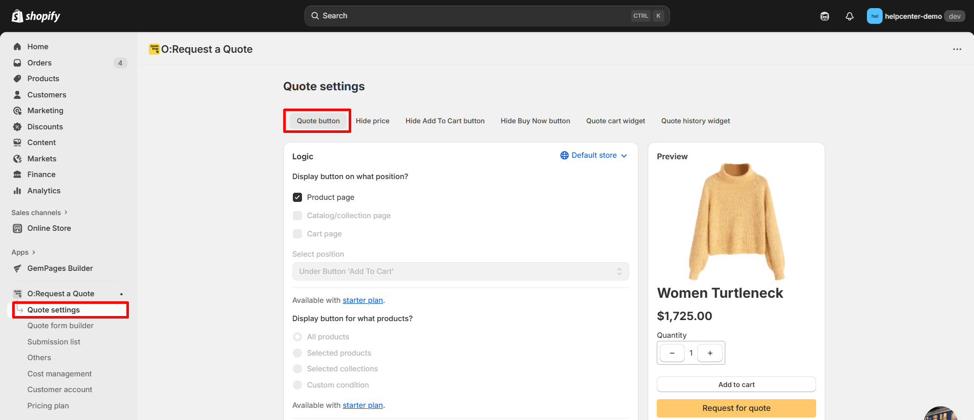Expand the Apps section chevron
This screenshot has width=974, height=420.
[x=33, y=253]
